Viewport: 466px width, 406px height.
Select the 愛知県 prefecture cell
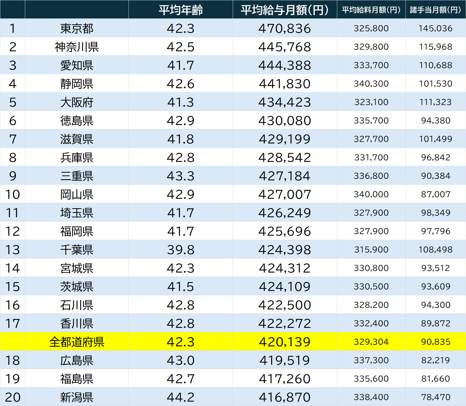(77, 65)
